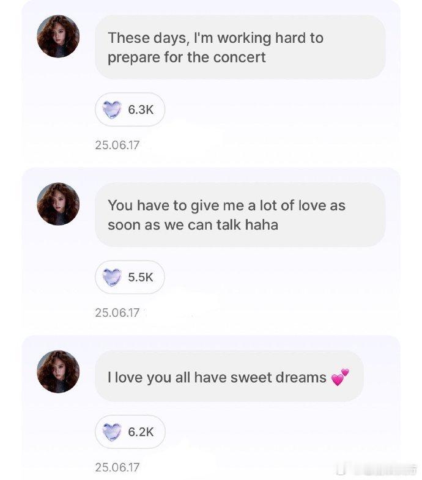This screenshot has height=480, width=422.
Task: Open profile avatar beside the concert message
Action: point(58,36)
